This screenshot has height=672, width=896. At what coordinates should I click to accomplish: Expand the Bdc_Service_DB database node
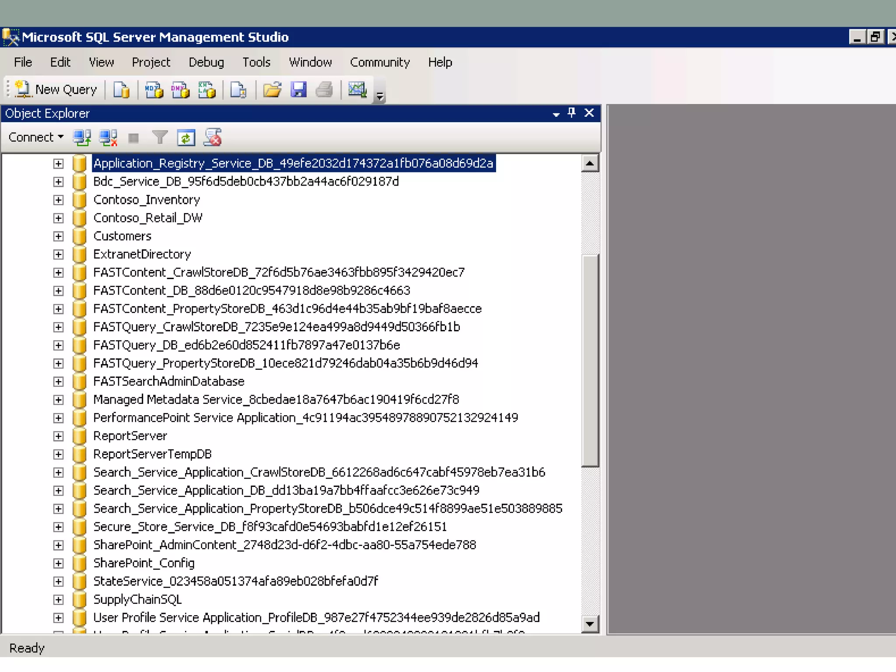[x=58, y=182]
